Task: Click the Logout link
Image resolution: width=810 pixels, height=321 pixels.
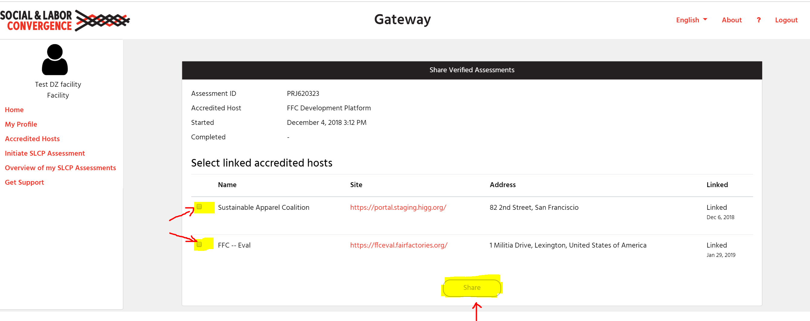Action: pos(786,20)
